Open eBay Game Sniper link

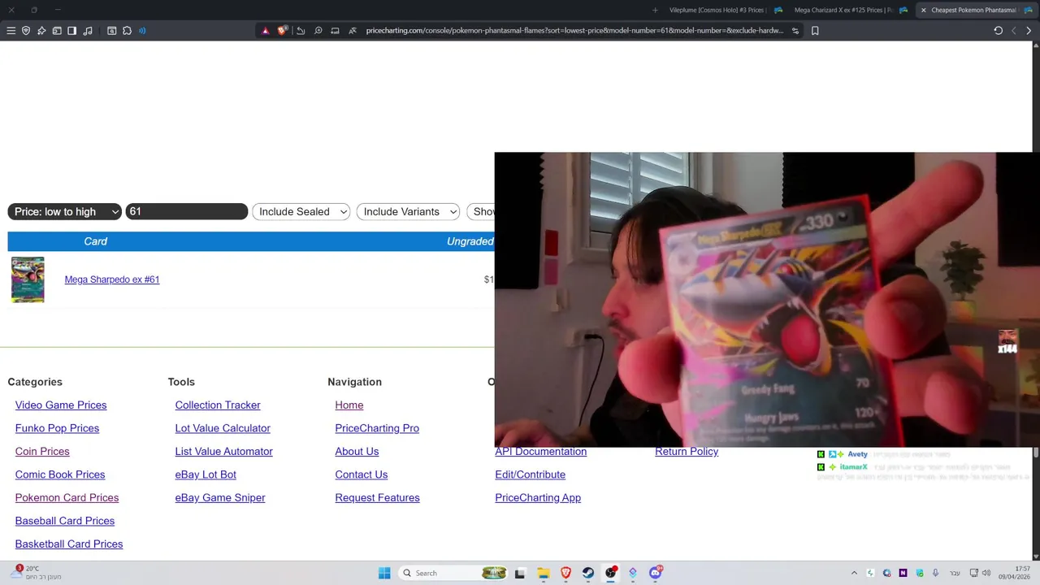(x=220, y=497)
